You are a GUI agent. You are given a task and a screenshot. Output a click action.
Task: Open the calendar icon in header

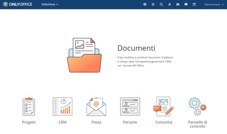click(194, 5)
